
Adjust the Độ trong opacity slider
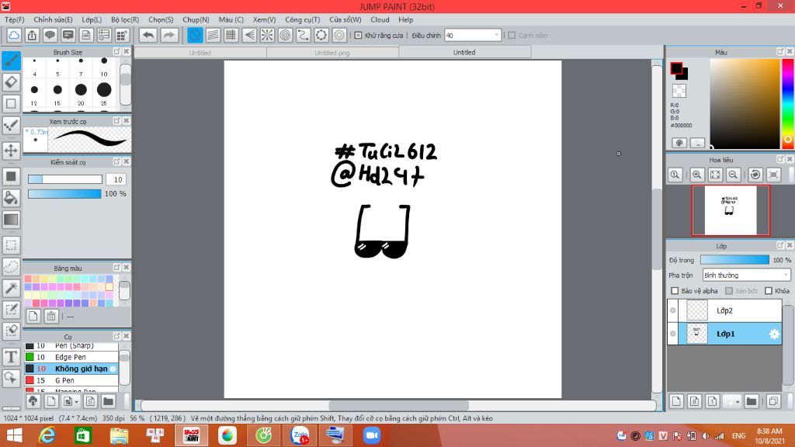(x=734, y=260)
